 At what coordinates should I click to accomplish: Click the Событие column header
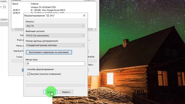tap(35, 4)
